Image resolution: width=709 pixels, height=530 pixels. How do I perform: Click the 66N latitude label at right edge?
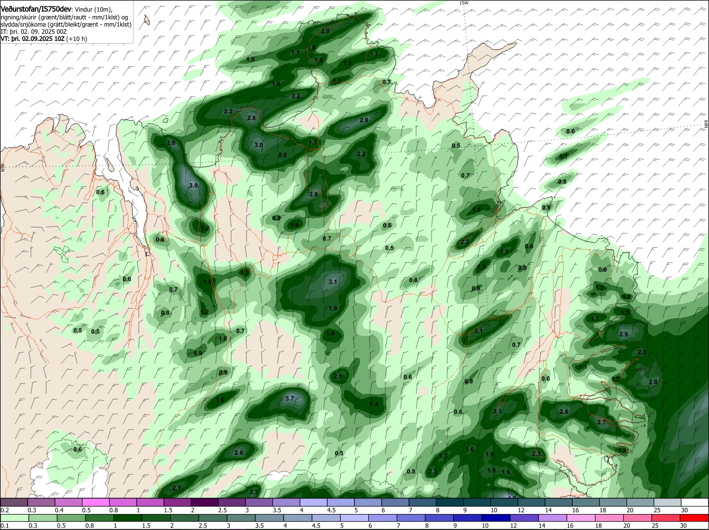pos(706,124)
